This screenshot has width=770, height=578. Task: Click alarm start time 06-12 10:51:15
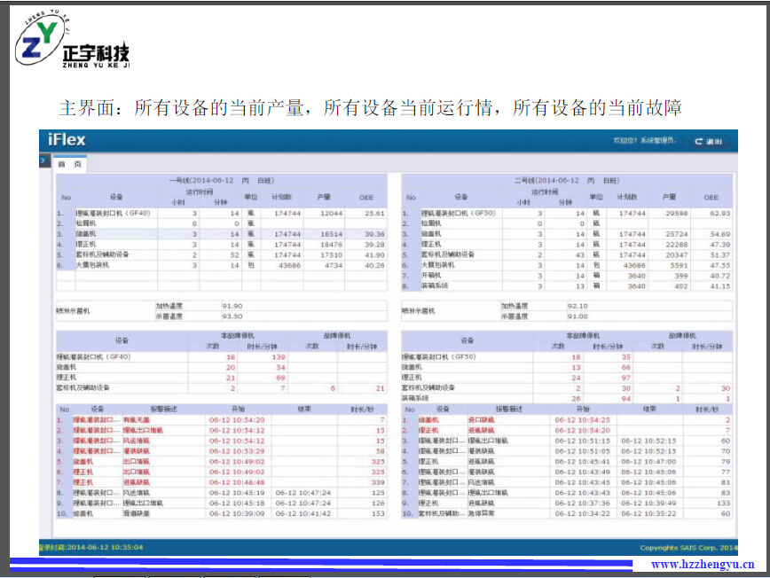(583, 441)
